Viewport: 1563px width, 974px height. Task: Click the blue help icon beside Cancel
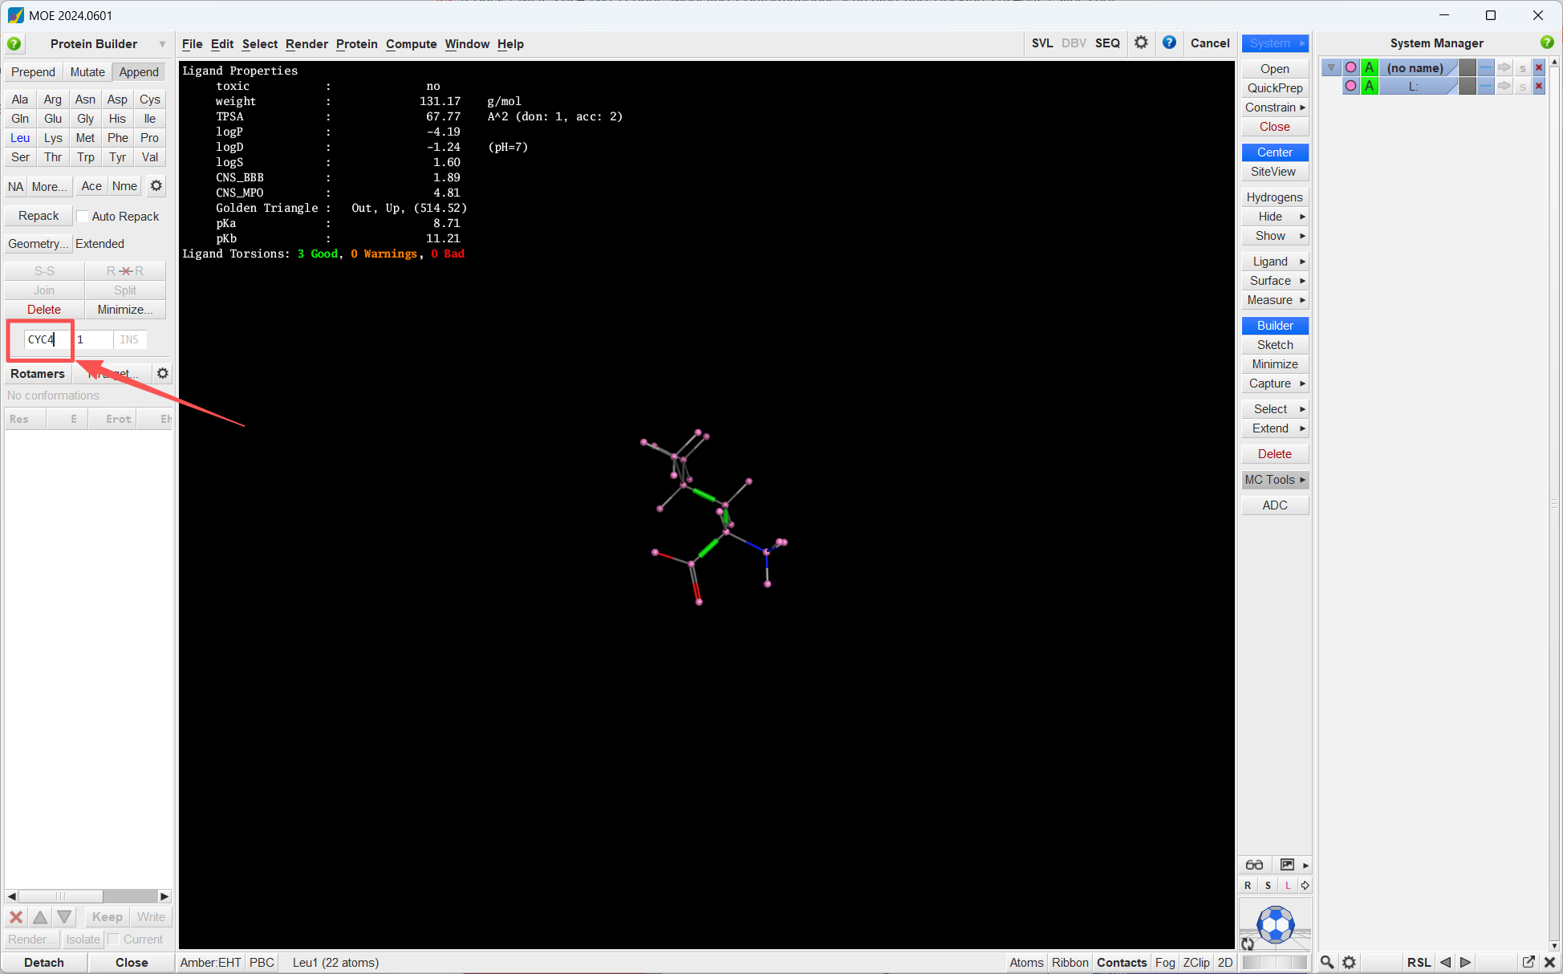pos(1169,43)
